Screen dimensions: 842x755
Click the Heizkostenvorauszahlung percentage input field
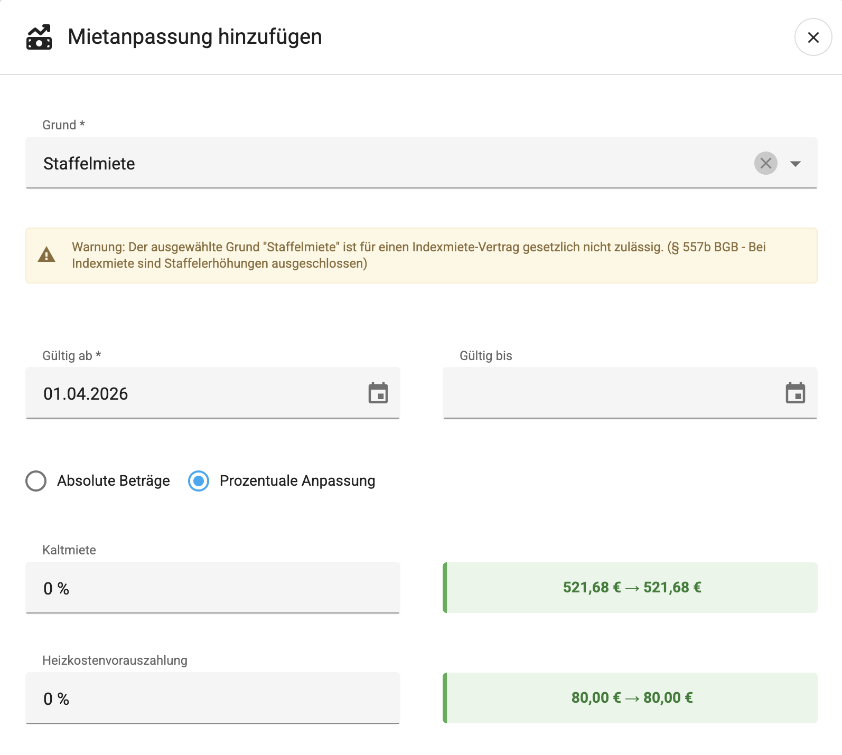(212, 698)
